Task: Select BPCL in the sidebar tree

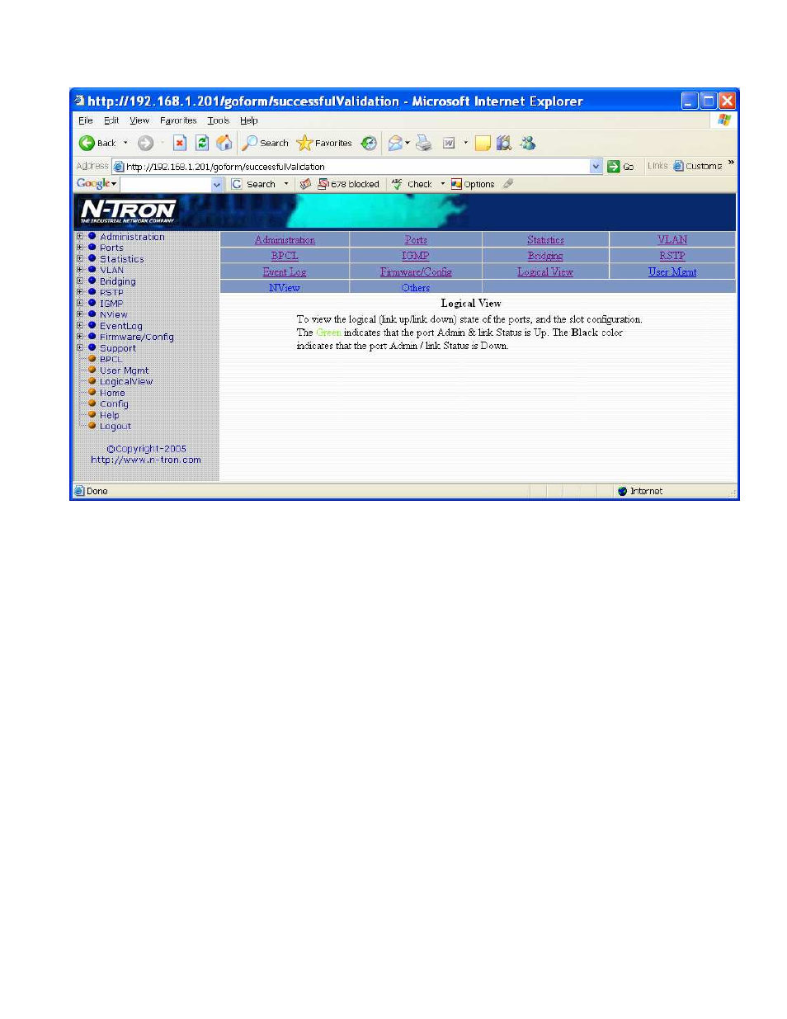Action: pos(111,359)
